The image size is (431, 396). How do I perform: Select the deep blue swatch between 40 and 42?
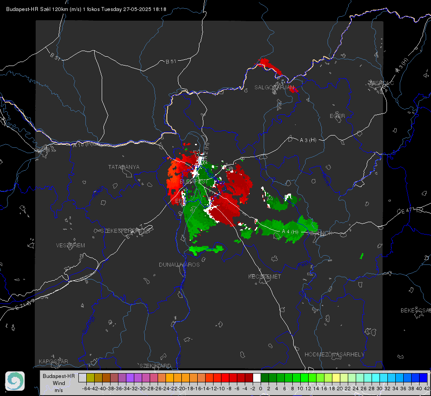424,378
